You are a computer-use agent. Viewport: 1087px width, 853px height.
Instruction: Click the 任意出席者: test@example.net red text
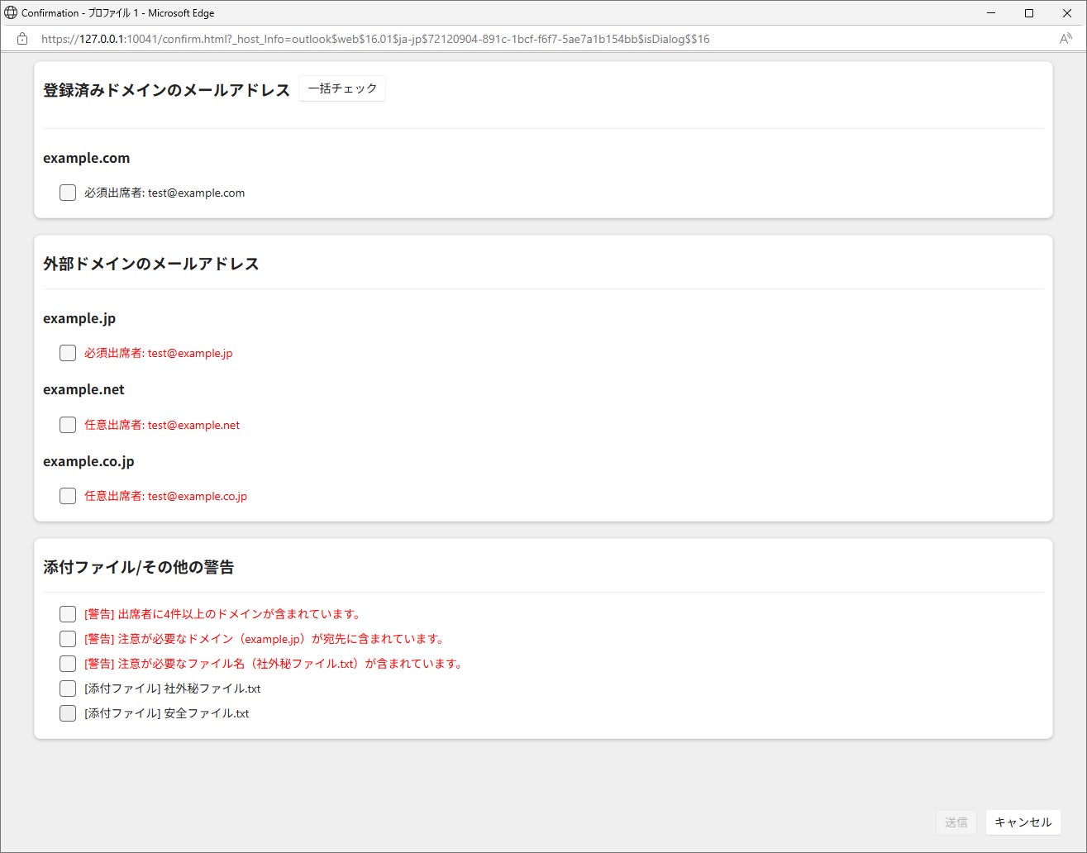click(x=162, y=425)
